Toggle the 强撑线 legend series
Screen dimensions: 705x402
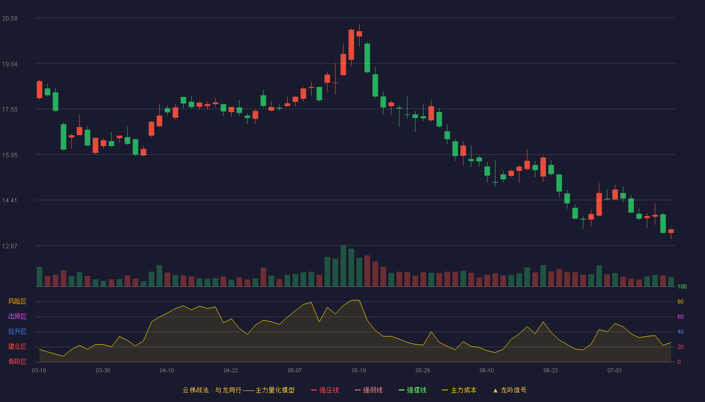click(x=412, y=390)
